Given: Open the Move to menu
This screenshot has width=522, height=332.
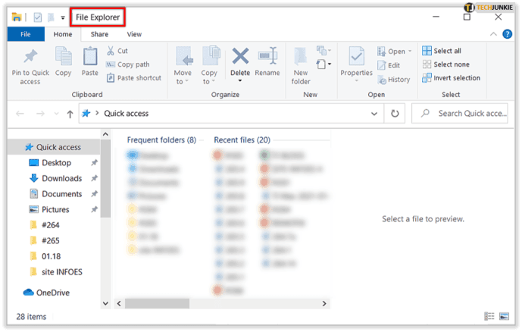Looking at the screenshot, I should (183, 66).
